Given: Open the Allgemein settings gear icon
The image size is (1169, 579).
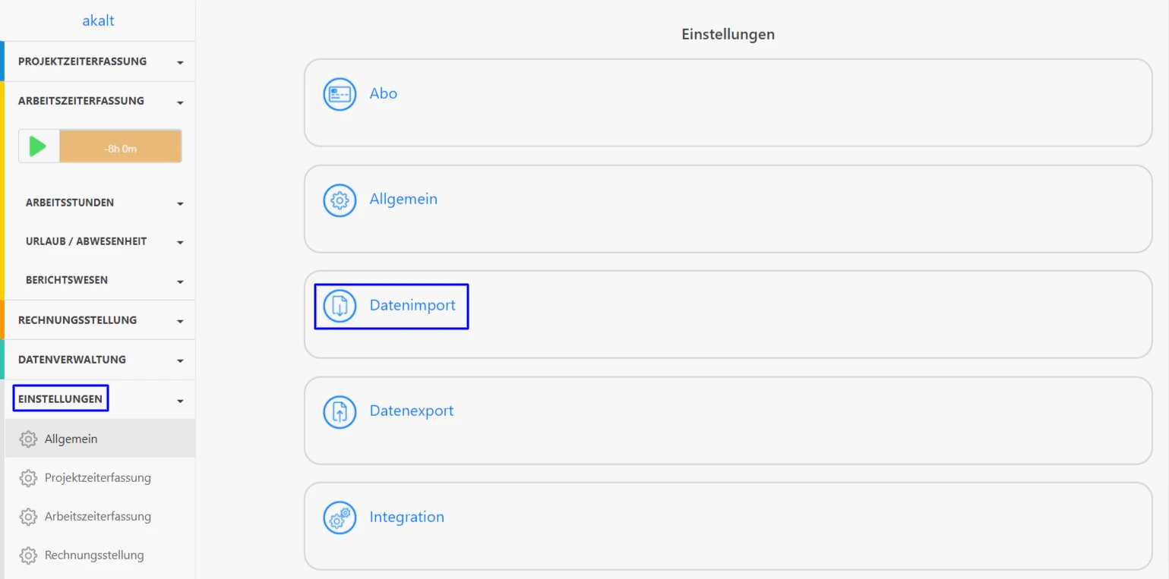Looking at the screenshot, I should click(x=340, y=200).
